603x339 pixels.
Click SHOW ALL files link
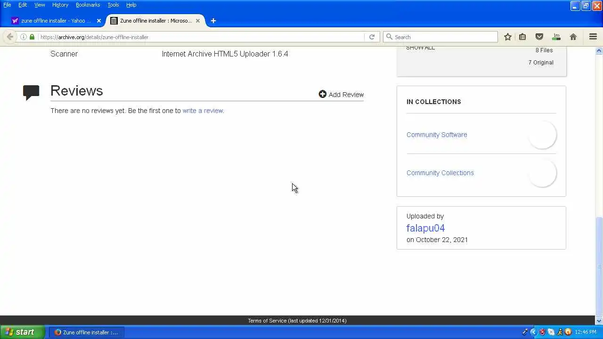coord(420,48)
